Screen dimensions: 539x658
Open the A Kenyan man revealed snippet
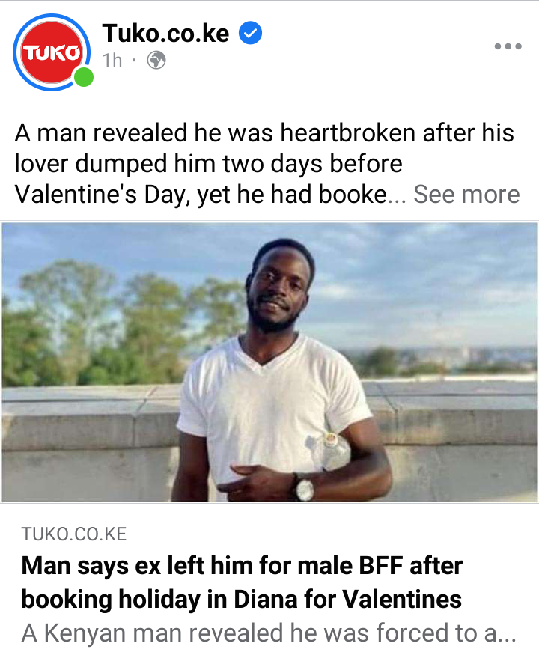[x=269, y=633]
